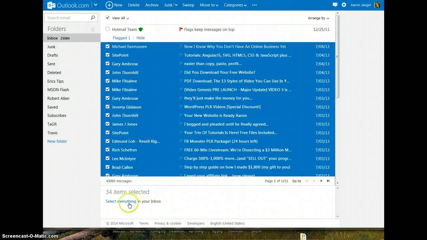
Task: Click the Hide link beside Flagged
Action: point(140,38)
